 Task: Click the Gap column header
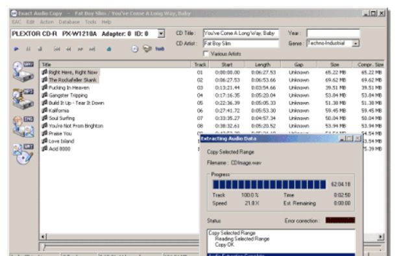pyautogui.click(x=298, y=64)
